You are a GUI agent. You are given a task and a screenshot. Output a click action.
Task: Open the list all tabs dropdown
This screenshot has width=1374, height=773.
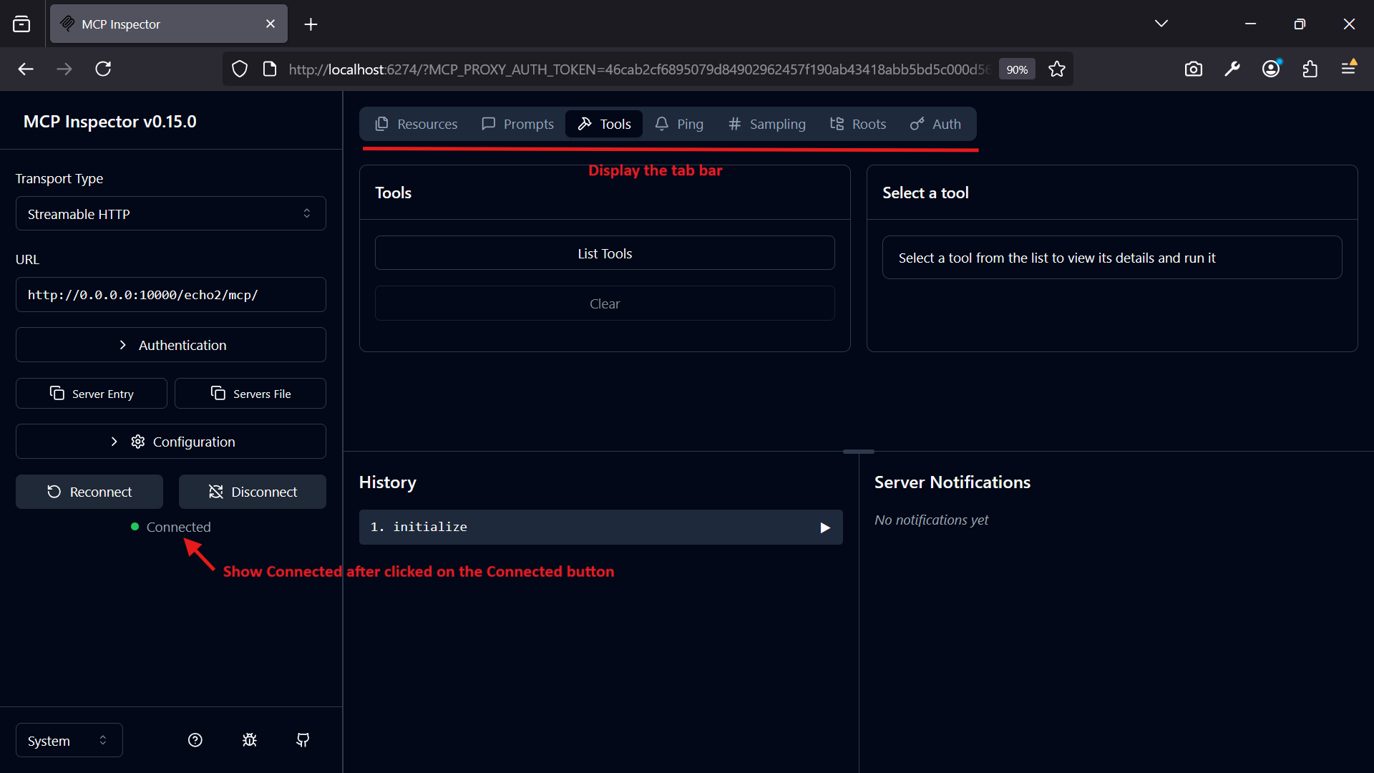[1161, 24]
